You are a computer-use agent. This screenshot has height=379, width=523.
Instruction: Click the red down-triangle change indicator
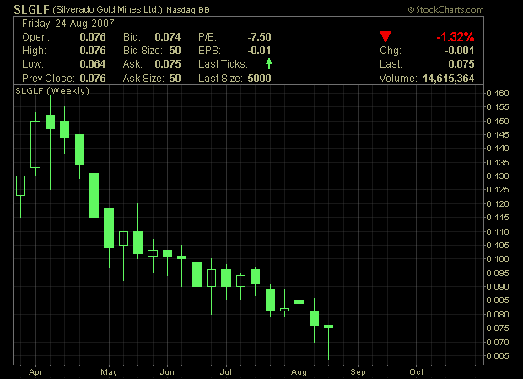click(386, 36)
